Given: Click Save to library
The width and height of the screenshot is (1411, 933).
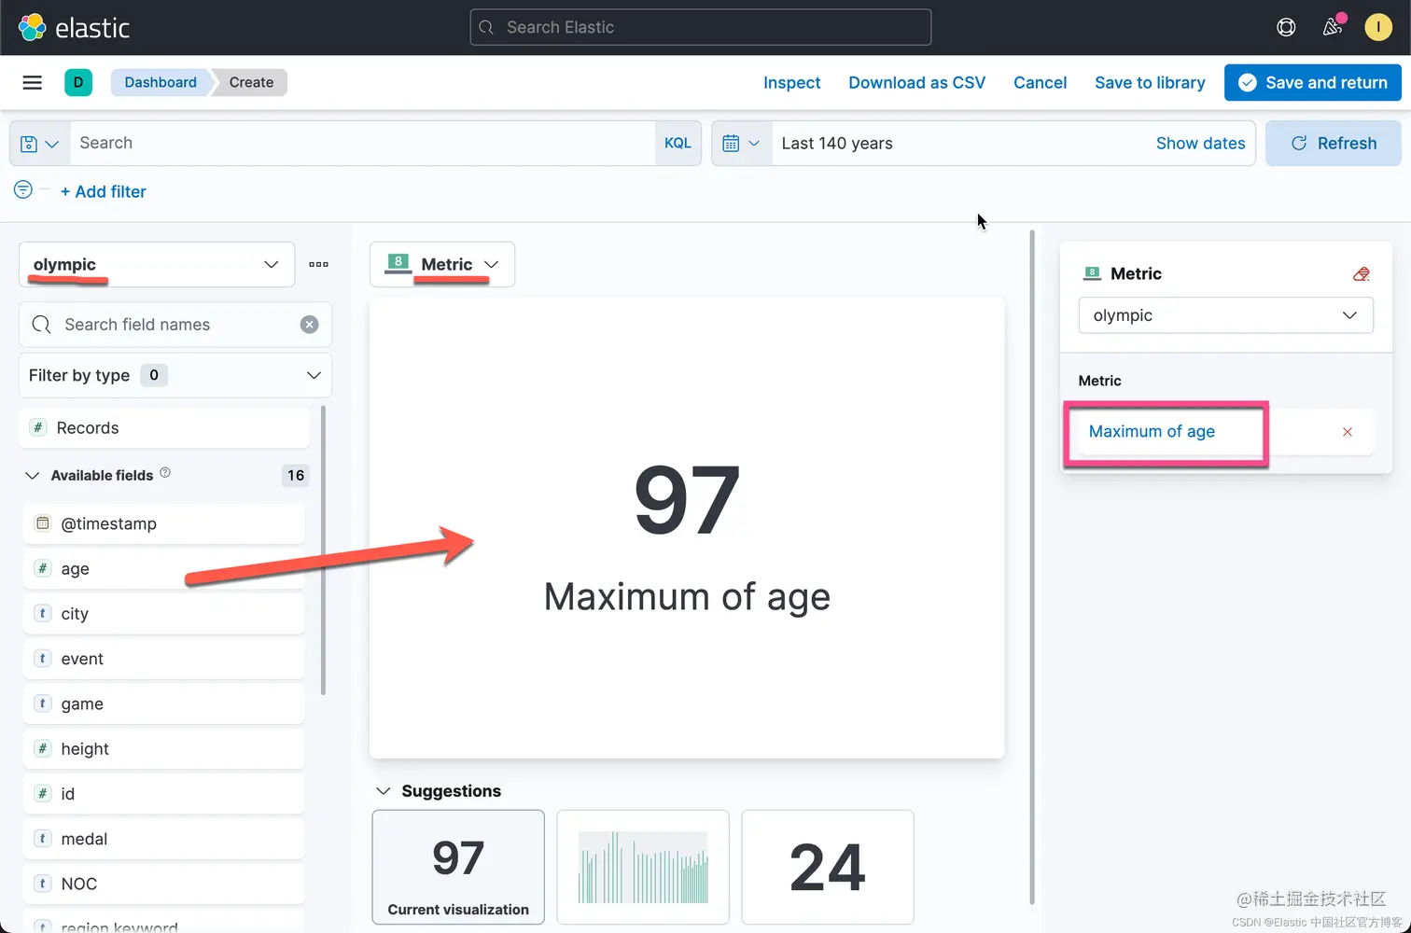Looking at the screenshot, I should pos(1150,82).
